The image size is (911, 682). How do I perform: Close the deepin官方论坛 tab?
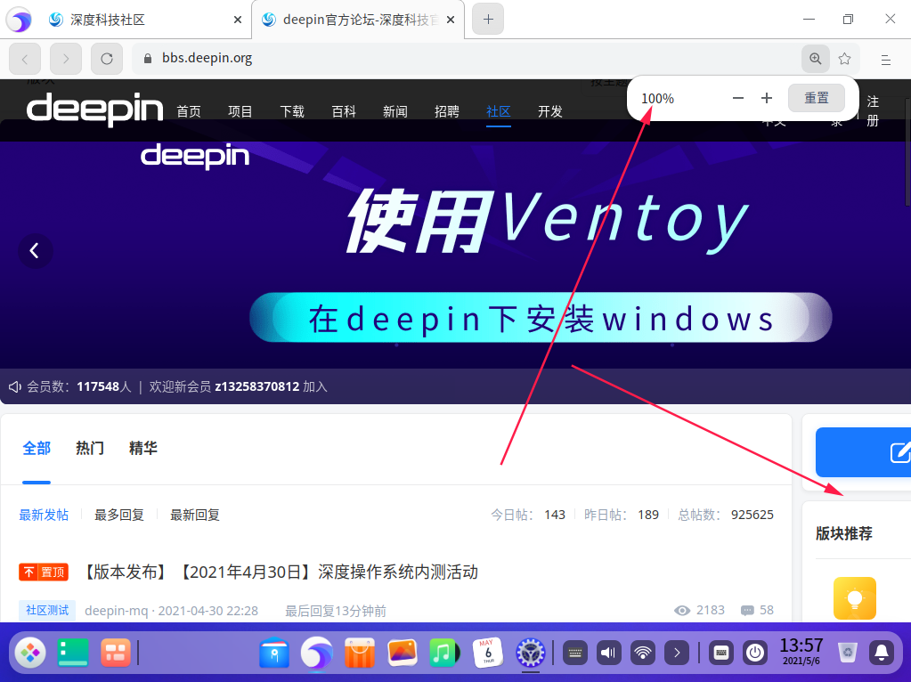(x=451, y=20)
